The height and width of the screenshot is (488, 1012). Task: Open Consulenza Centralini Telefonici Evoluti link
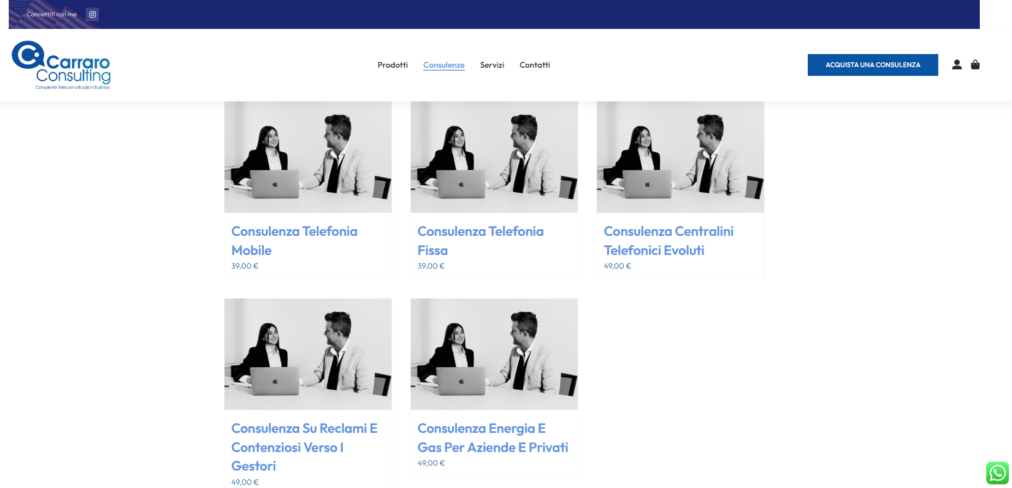click(x=668, y=241)
